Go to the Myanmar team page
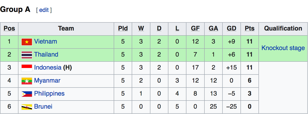 [47, 81]
